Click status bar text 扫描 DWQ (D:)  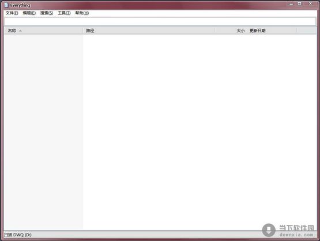click(x=18, y=235)
